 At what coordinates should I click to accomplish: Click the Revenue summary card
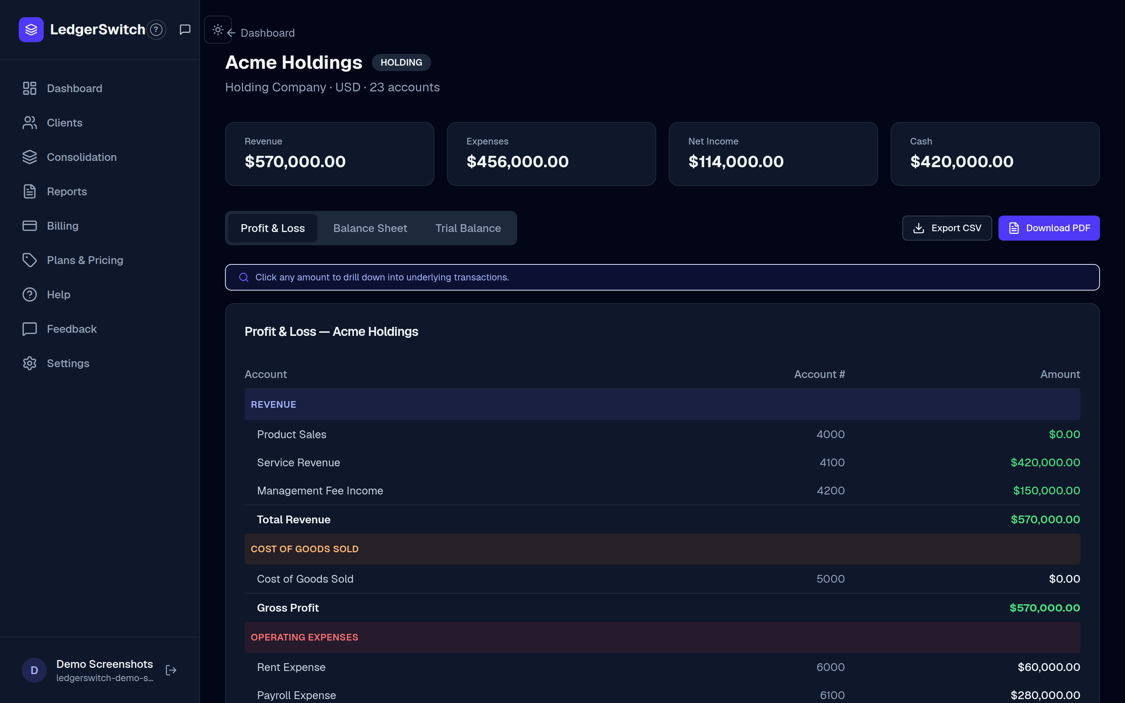(x=330, y=154)
